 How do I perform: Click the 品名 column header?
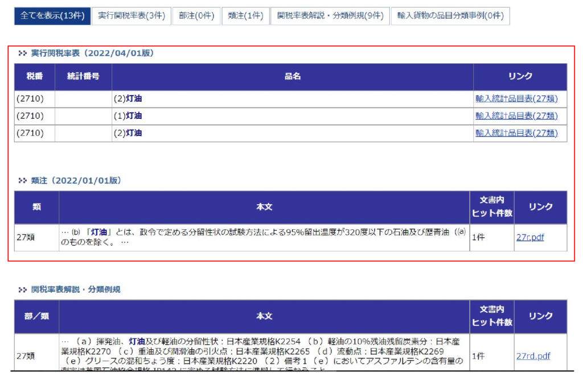[293, 76]
